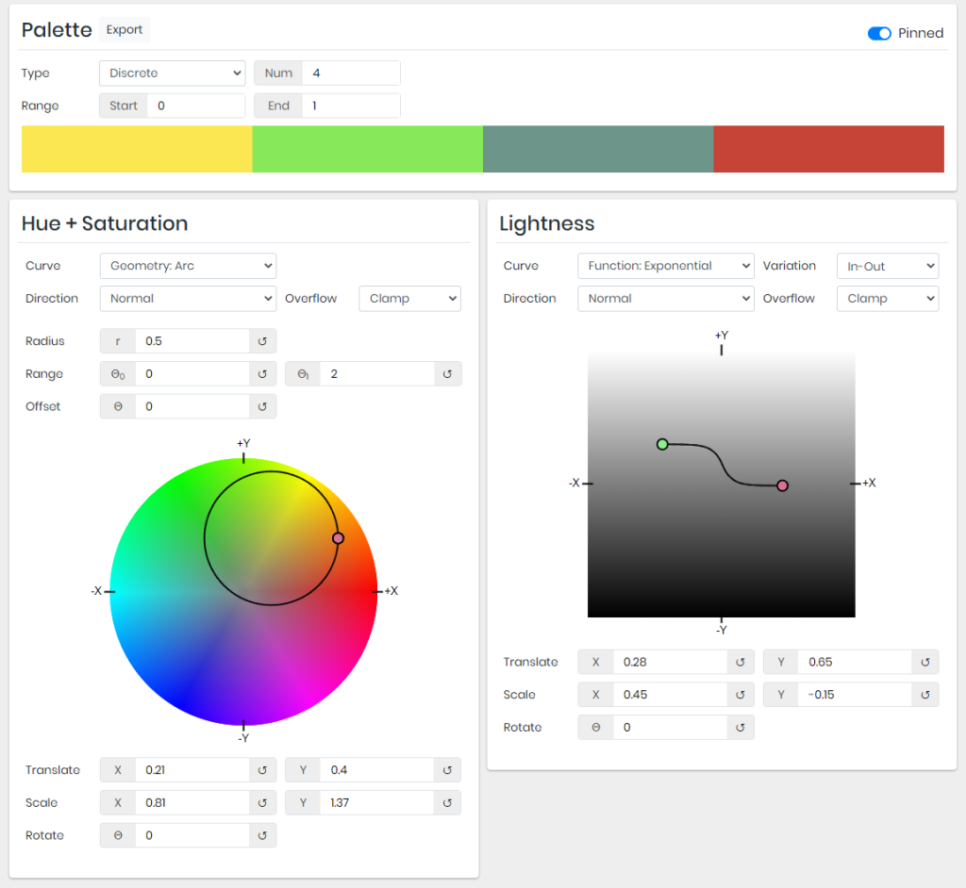Click the red palette swatch
The height and width of the screenshot is (888, 966).
point(828,149)
